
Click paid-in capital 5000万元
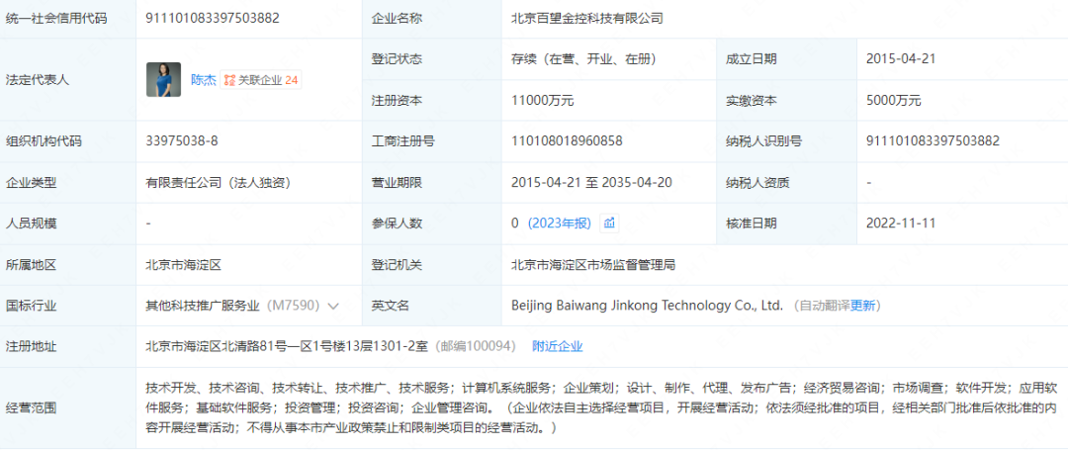click(894, 101)
